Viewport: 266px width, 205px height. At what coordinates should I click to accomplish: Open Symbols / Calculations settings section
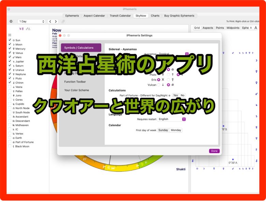[81, 48]
